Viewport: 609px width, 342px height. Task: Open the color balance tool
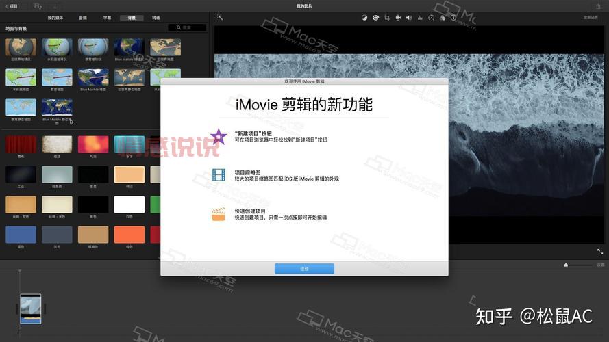(364, 17)
